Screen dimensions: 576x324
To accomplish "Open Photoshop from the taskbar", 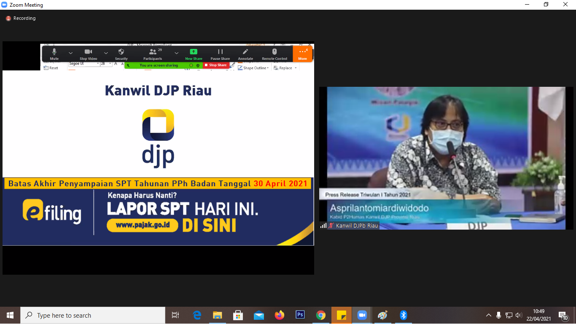I will click(300, 315).
